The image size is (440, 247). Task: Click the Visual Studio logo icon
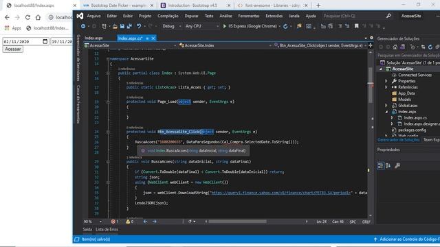[x=80, y=16]
